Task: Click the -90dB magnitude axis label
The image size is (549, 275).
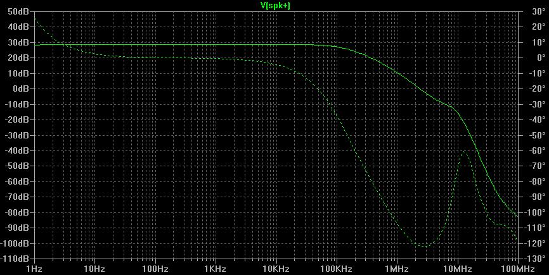Action: 16,228
